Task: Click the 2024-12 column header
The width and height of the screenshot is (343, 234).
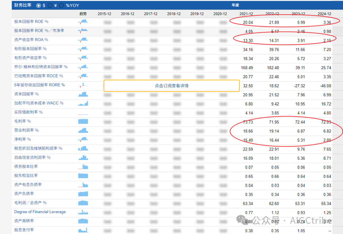Action: coord(324,14)
